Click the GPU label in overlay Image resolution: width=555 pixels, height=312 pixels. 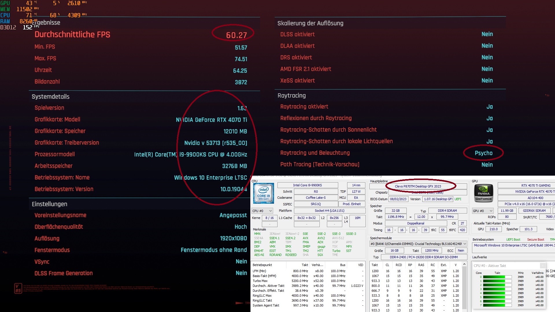(x=5, y=3)
